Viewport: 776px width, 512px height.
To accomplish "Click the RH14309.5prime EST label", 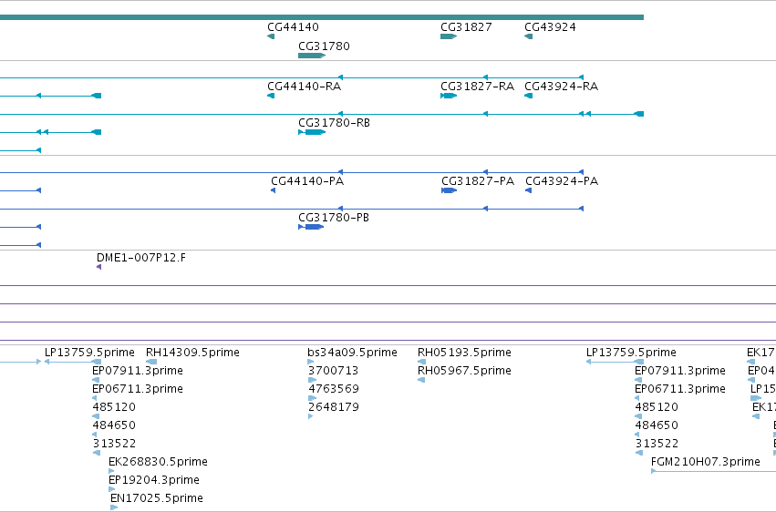I will (192, 353).
